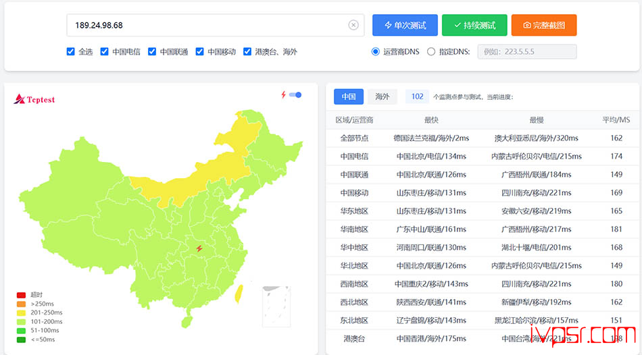
Task: Start 持续测试 continuous test
Action: tap(474, 25)
